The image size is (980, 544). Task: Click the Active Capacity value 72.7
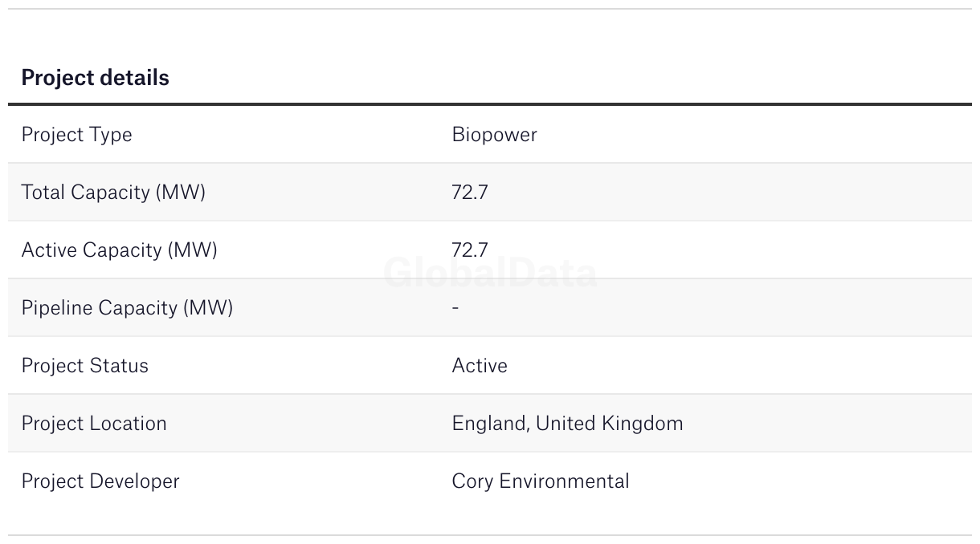470,250
